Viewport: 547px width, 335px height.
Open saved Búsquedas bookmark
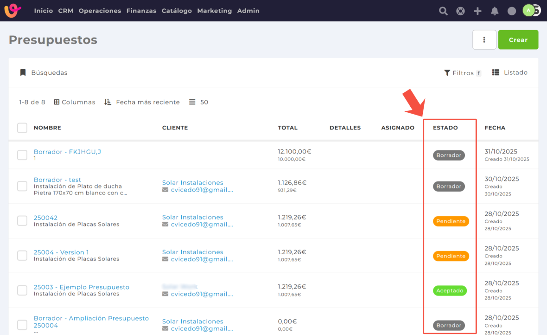point(44,73)
